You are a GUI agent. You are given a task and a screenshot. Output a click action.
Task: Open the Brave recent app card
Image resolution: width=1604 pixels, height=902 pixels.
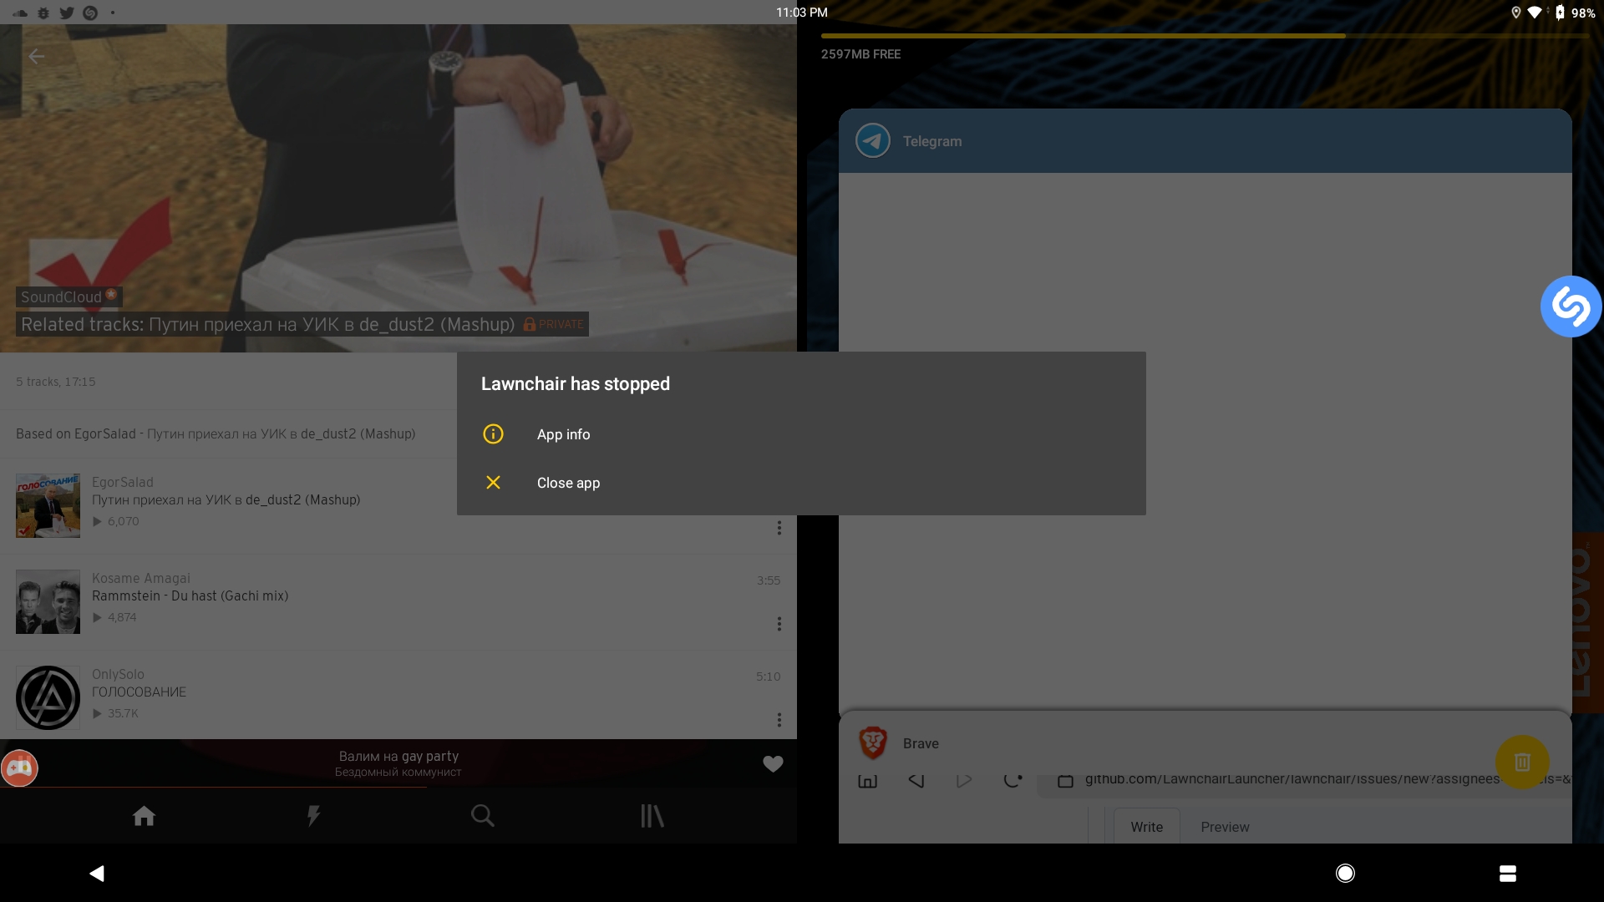pos(1205,778)
